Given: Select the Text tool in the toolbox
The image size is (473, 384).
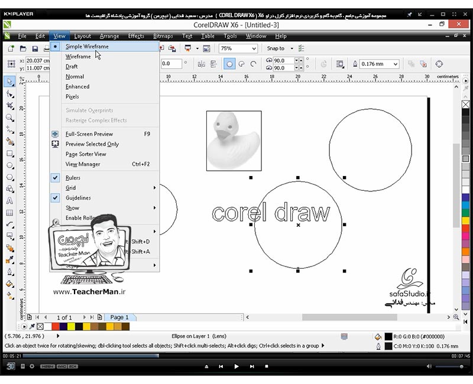Looking at the screenshot, I should pyautogui.click(x=9, y=201).
